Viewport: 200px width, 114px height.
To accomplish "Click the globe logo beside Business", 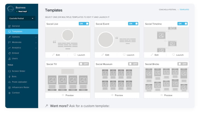I will tap(11, 9).
